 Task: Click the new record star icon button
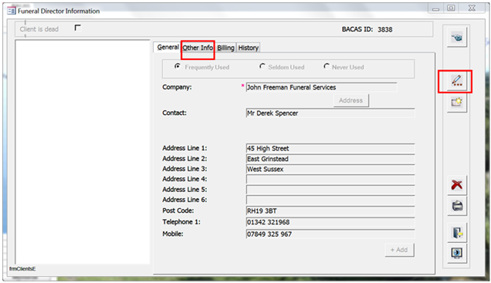(457, 103)
